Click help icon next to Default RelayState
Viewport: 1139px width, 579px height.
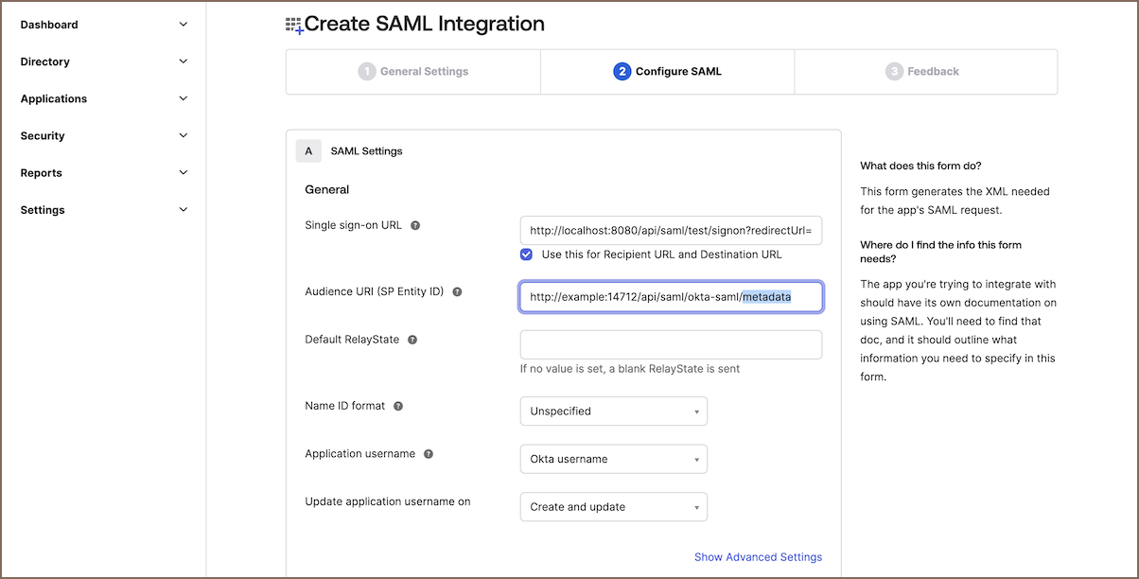point(412,340)
